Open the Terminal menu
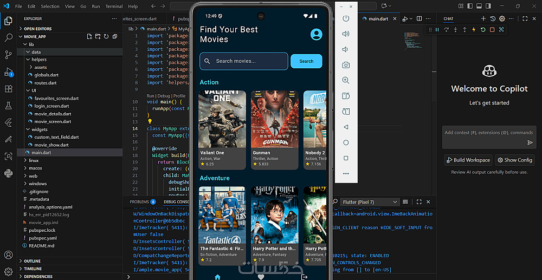The image size is (542, 280). (114, 6)
